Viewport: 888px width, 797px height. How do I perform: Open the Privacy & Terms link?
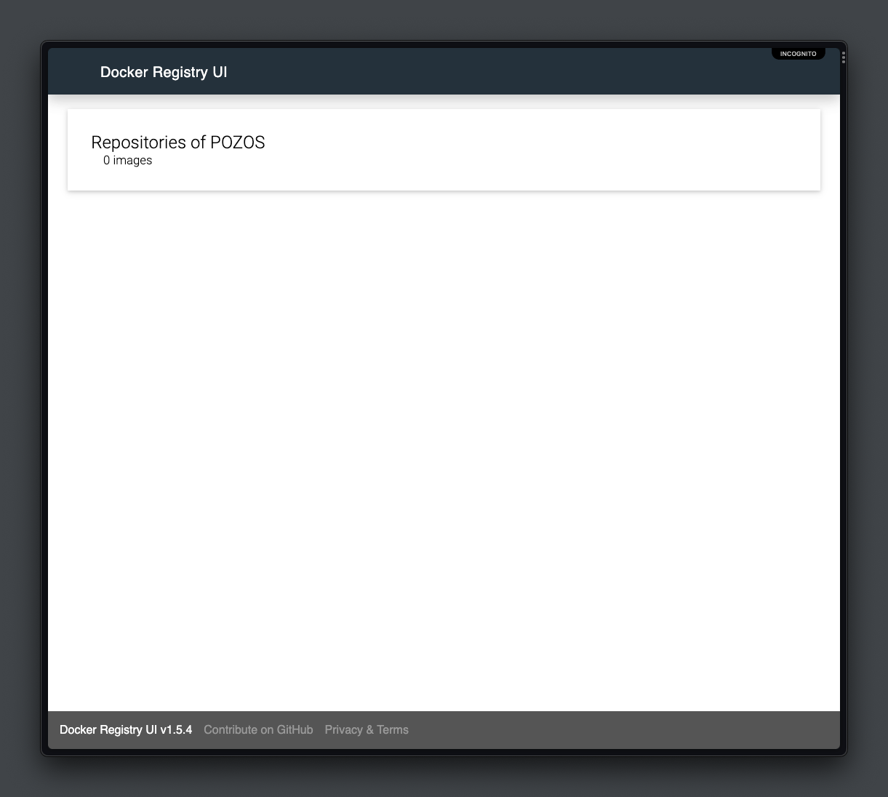(367, 729)
